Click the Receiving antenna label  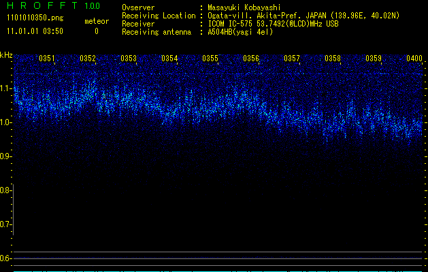point(157,32)
